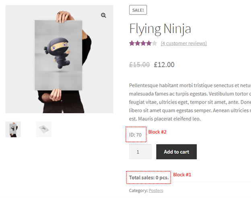Select the first gallery thumbnail with held poster
This screenshot has width=251, height=198.
coord(13,129)
